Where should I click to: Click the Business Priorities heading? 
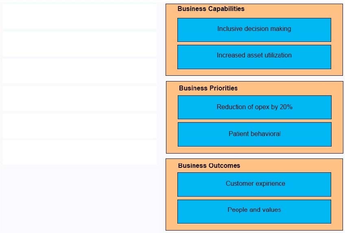pyautogui.click(x=208, y=88)
